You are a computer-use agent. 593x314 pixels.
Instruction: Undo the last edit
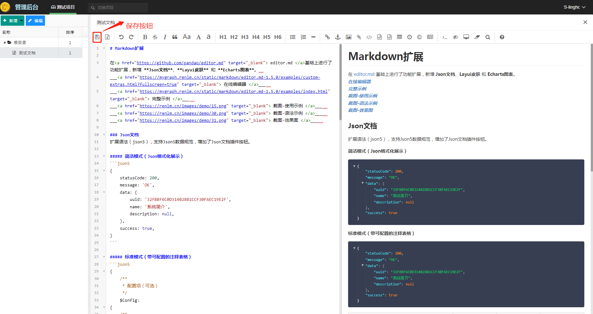click(x=121, y=37)
